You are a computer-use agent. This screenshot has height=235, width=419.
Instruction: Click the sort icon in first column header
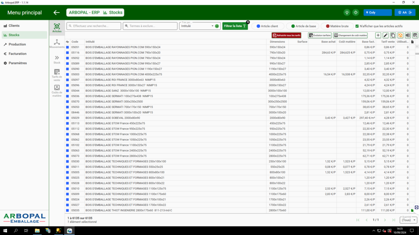[68, 42]
